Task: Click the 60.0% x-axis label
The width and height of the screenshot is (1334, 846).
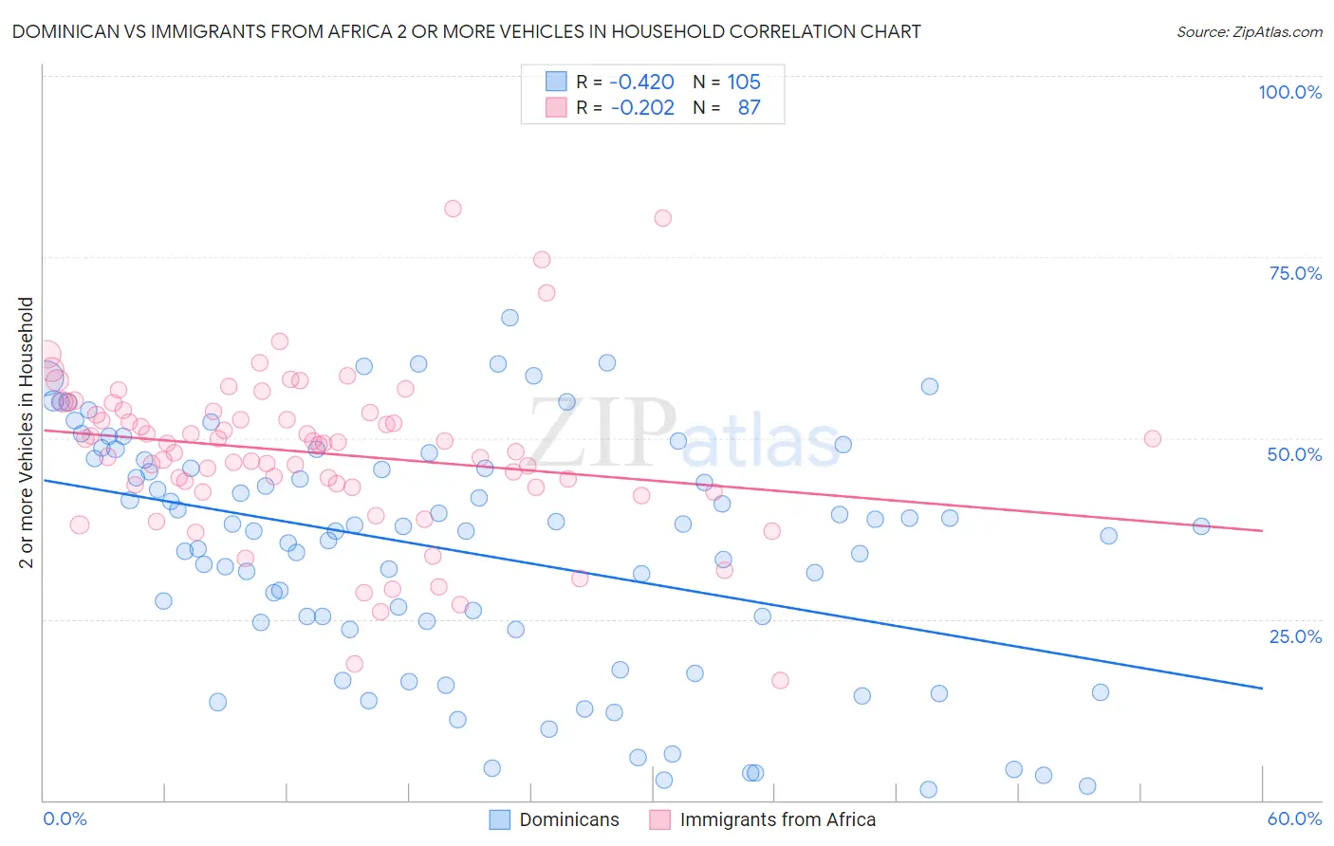Action: coord(1294,818)
